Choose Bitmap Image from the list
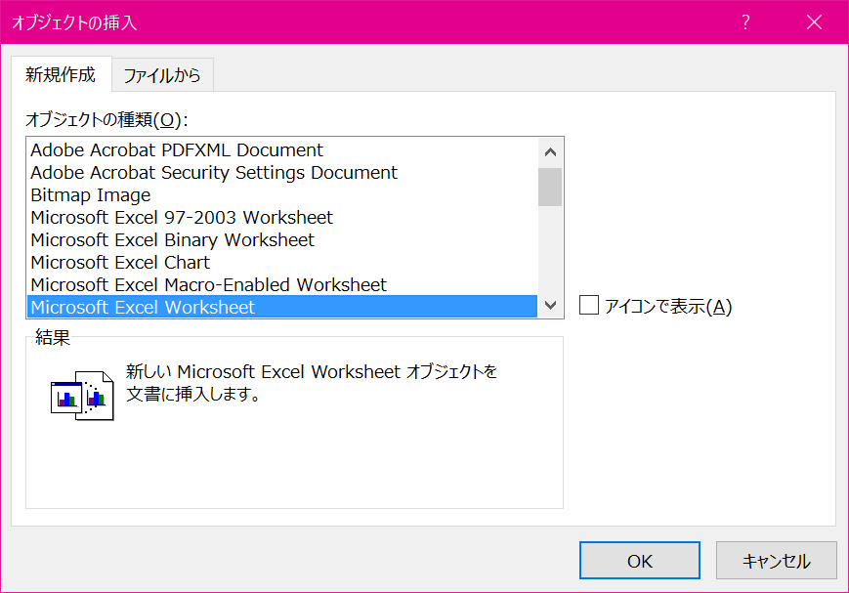Screen dimensions: 849x593 click(x=282, y=195)
